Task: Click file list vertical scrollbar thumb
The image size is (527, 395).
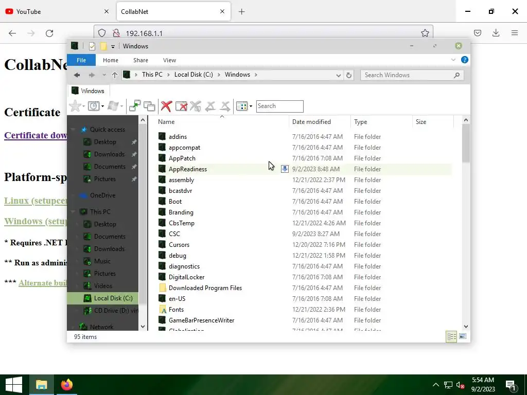Action: coord(465,144)
